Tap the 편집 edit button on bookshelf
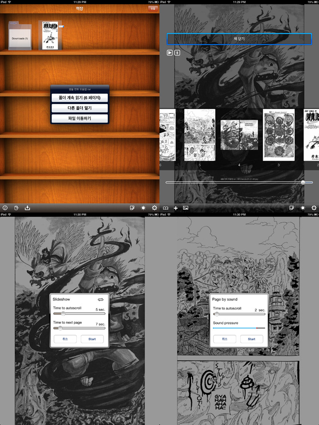Viewport: 319px width, 425px height. tap(153, 8)
